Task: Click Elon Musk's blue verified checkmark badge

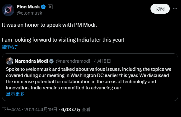Action: click(x=43, y=7)
